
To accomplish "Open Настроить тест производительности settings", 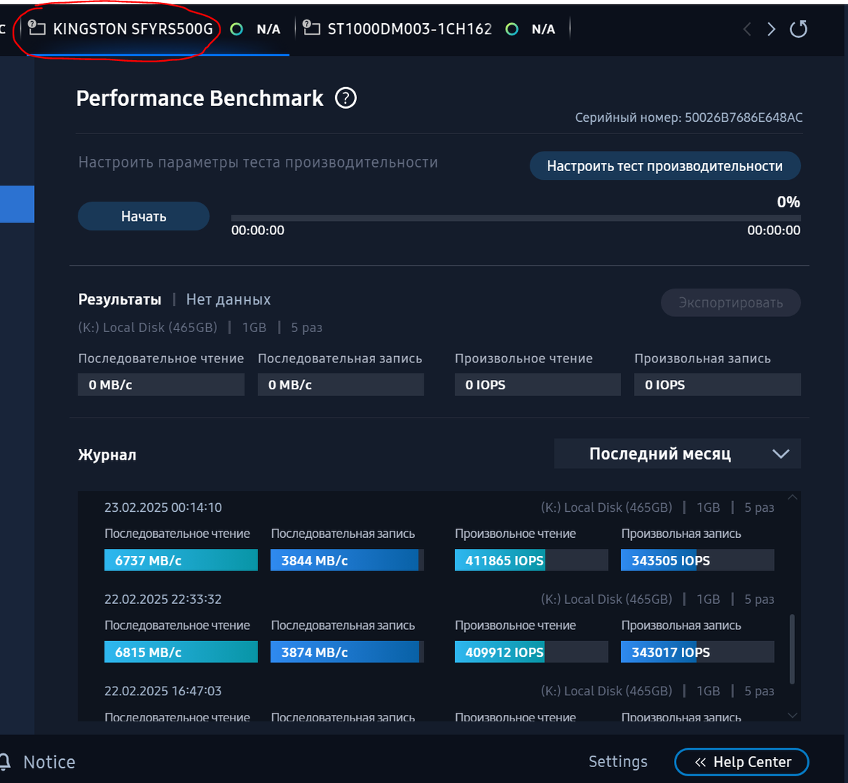I will coord(664,166).
